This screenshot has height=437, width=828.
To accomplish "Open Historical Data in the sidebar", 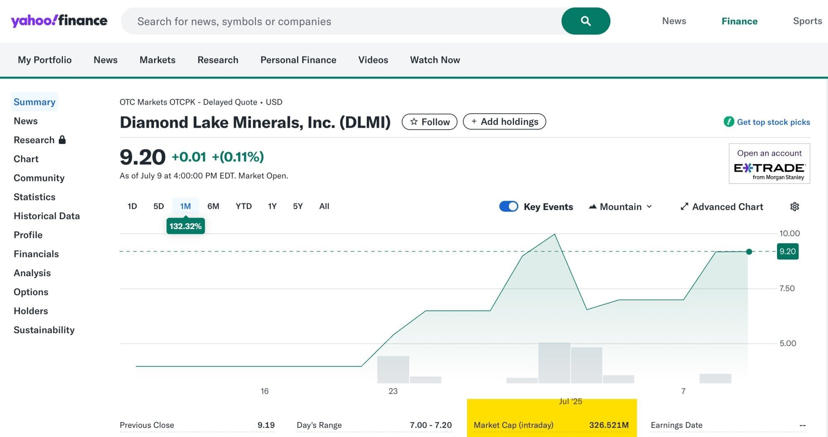I will (x=47, y=216).
